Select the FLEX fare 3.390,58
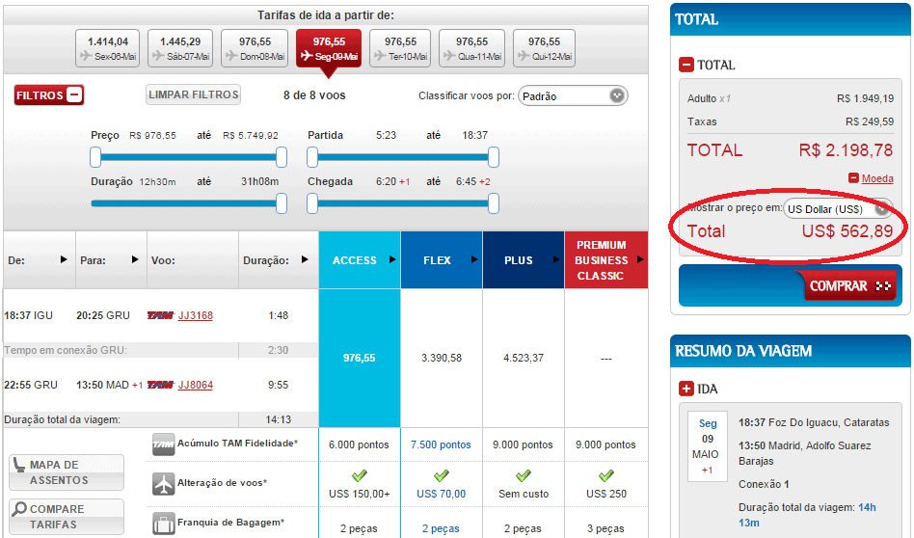This screenshot has height=538, width=914. point(442,358)
